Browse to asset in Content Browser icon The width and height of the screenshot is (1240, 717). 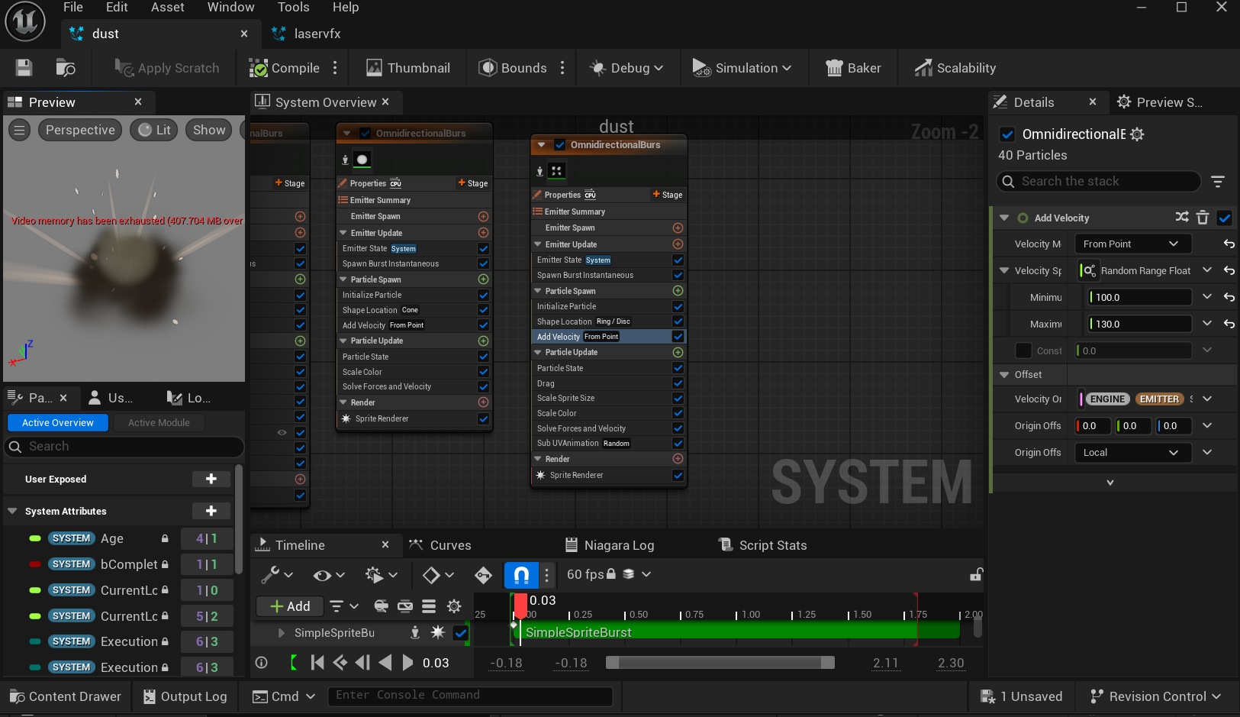(66, 68)
